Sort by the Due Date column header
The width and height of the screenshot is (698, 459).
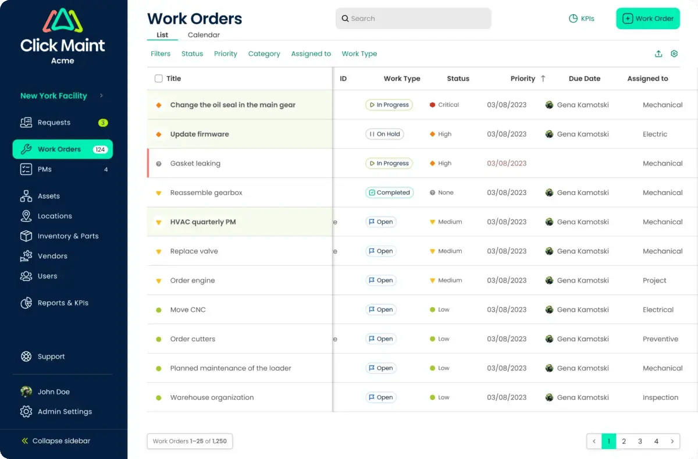(585, 79)
